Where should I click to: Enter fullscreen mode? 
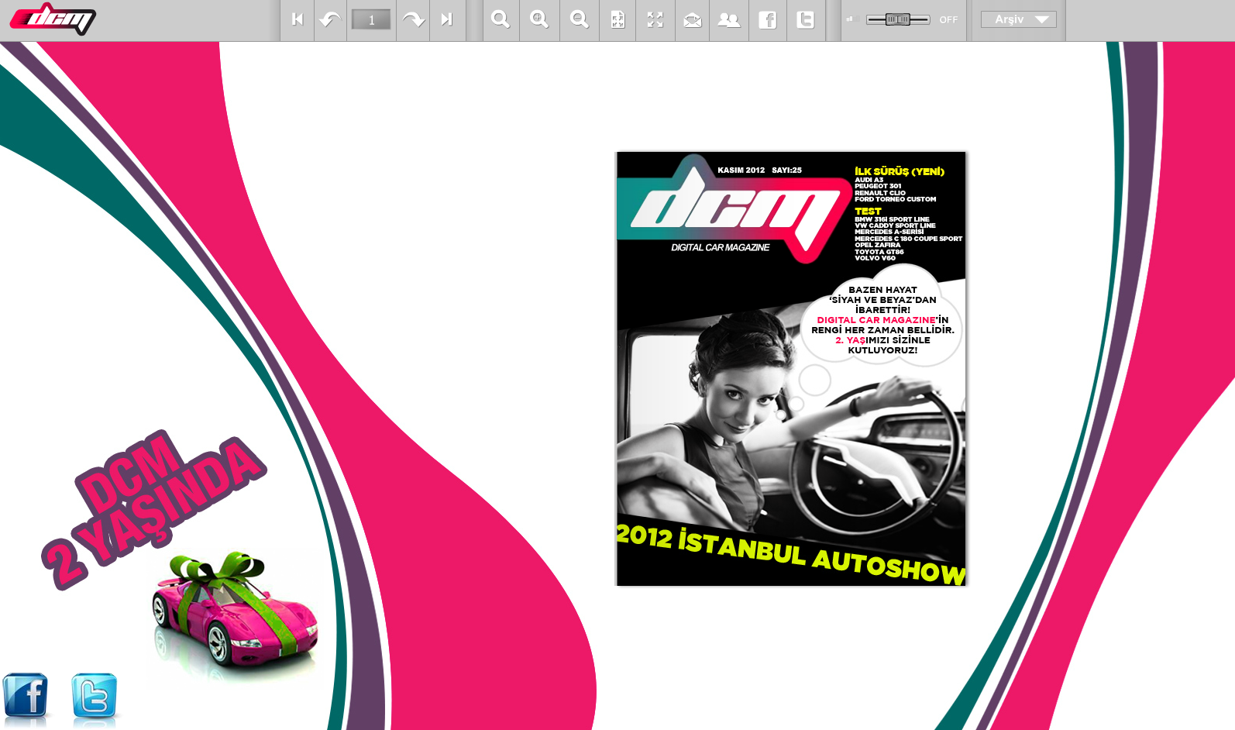click(655, 20)
